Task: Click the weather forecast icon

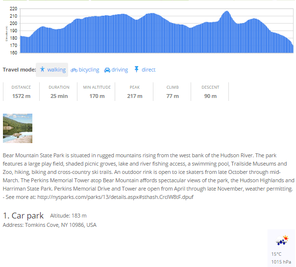Action: (282, 241)
